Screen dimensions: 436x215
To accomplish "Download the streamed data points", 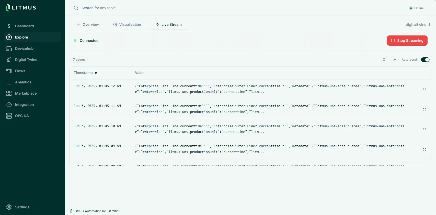I will 395,60.
